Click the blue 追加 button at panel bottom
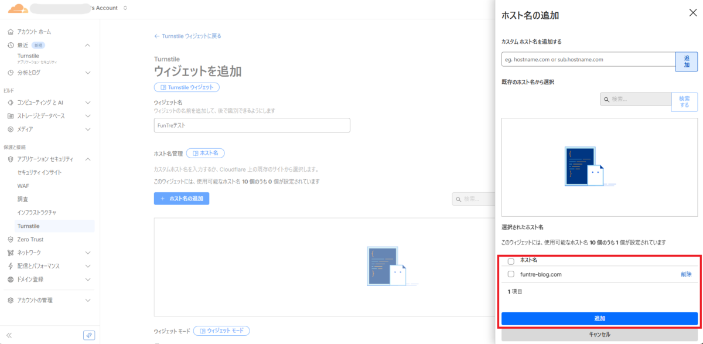 tap(599, 318)
